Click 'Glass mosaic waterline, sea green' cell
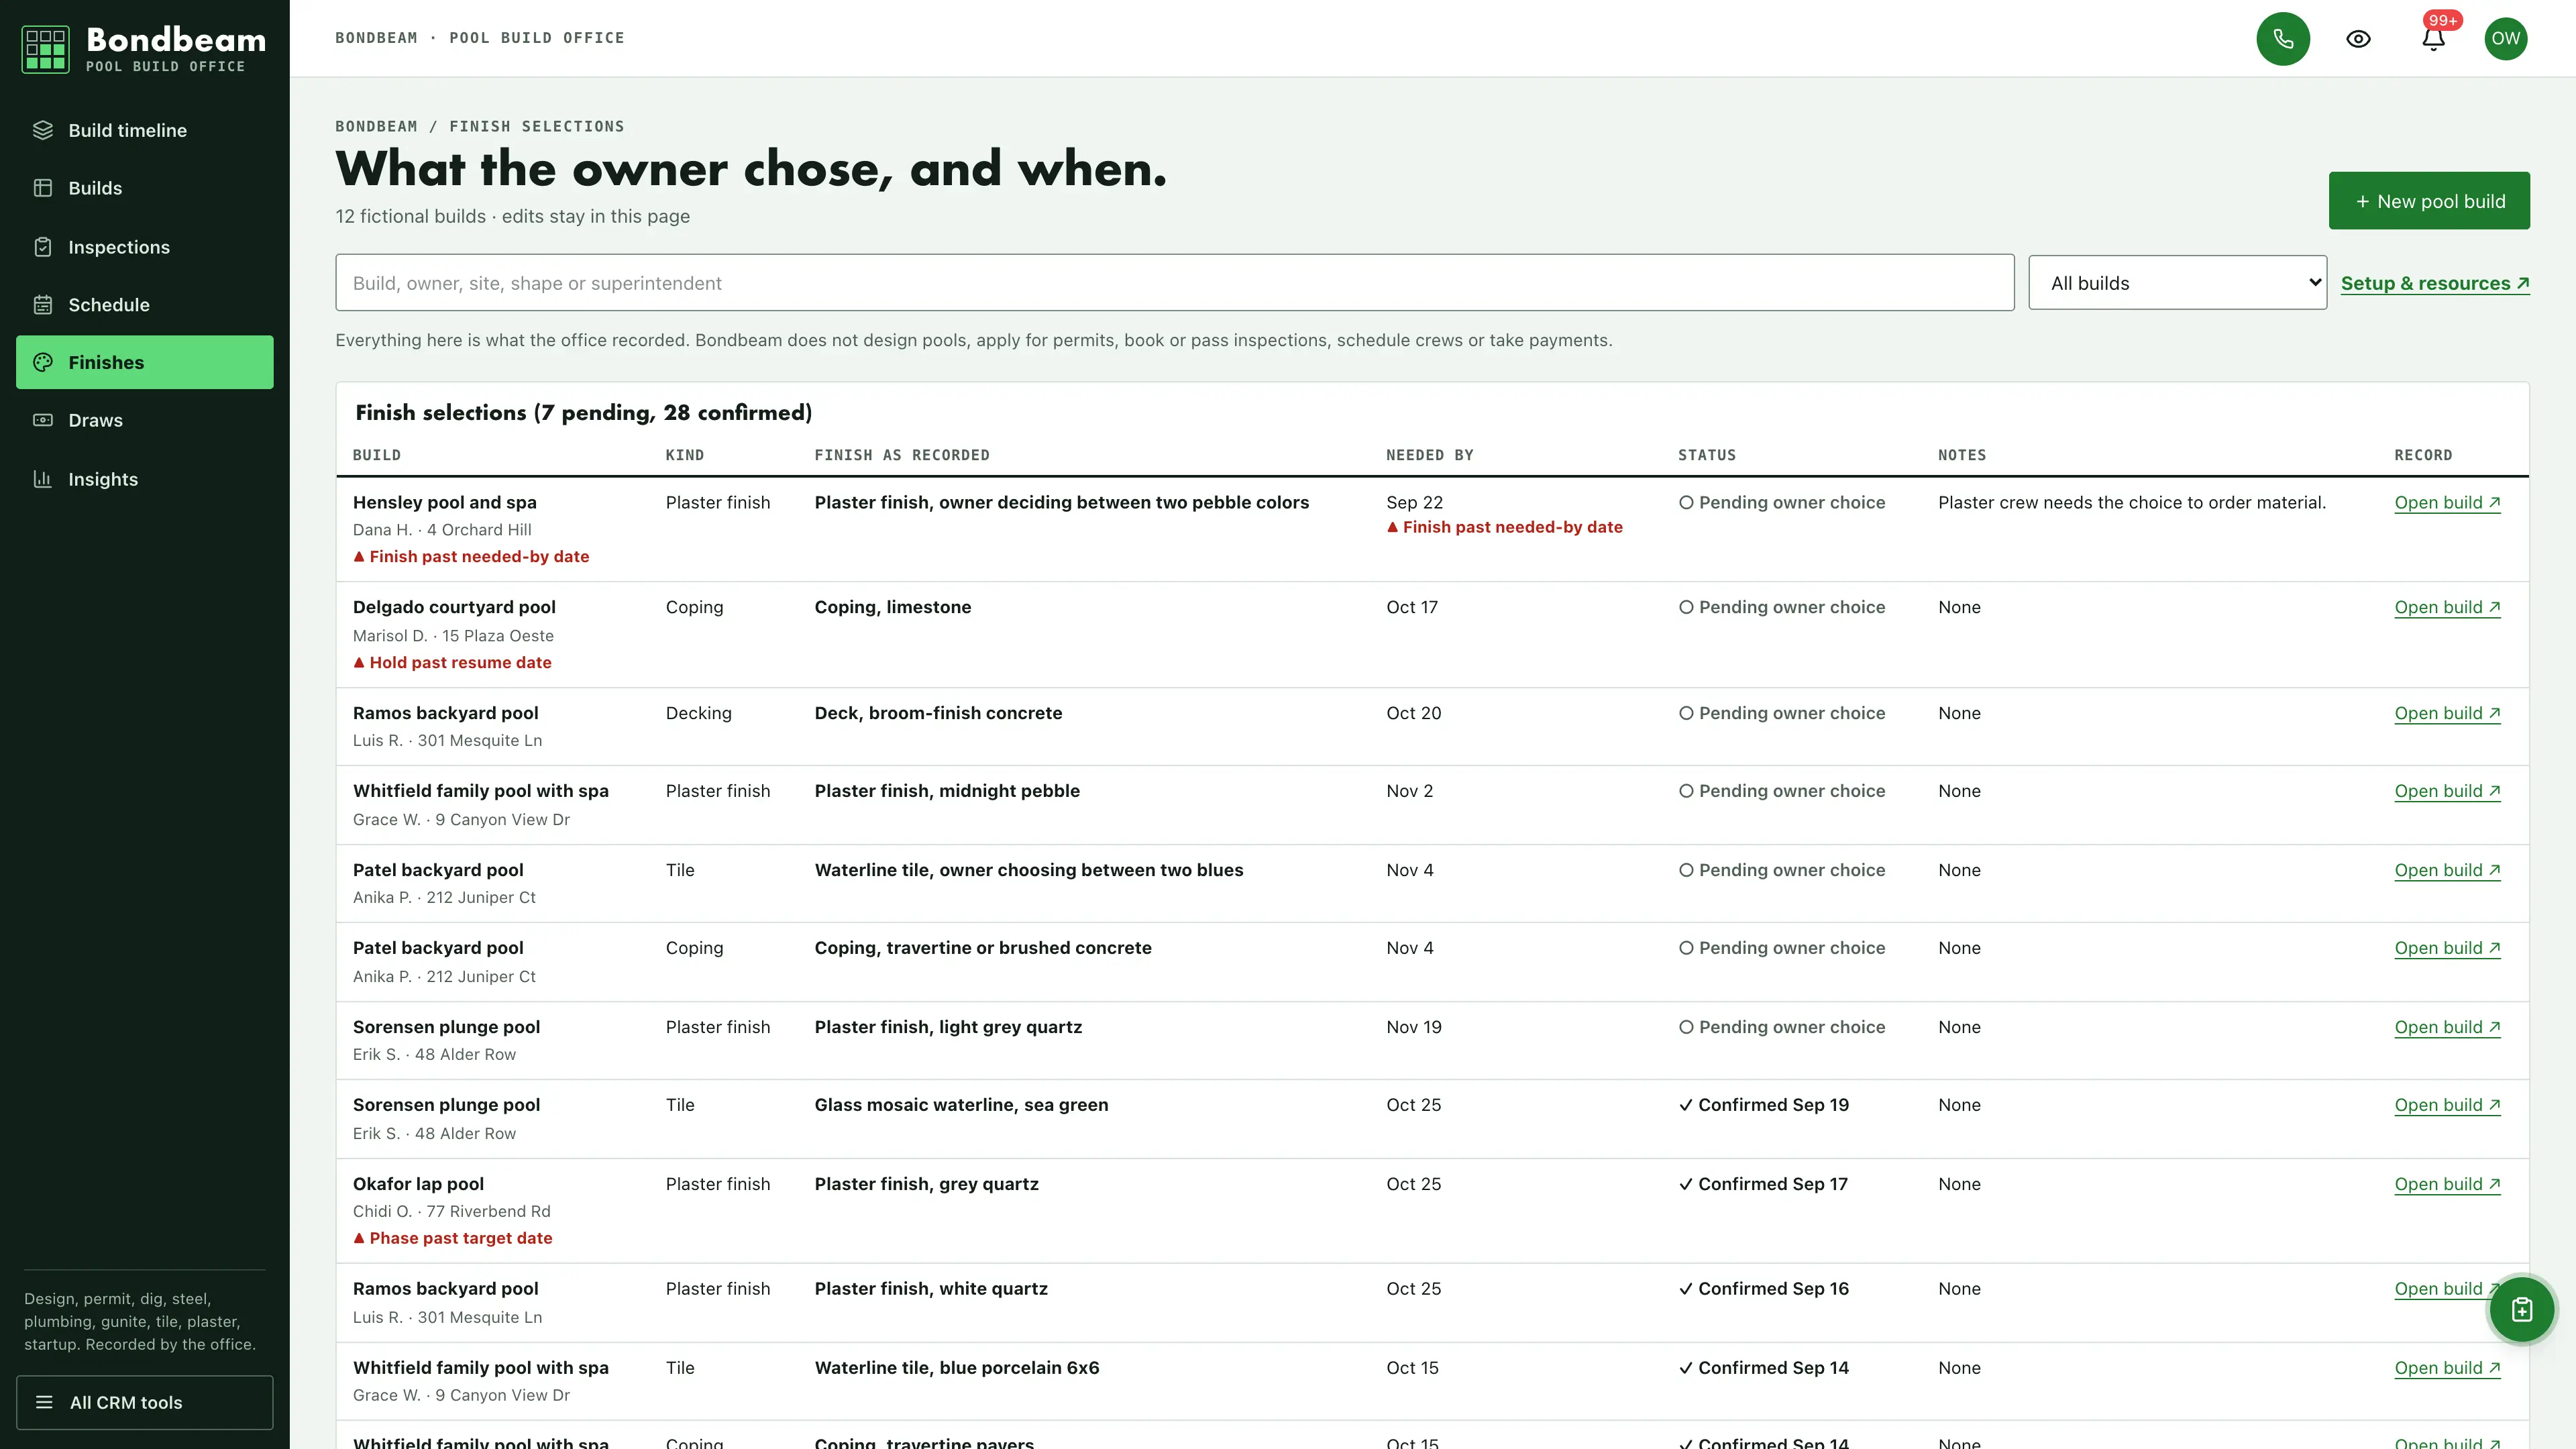The height and width of the screenshot is (1449, 2576). pos(961,1105)
